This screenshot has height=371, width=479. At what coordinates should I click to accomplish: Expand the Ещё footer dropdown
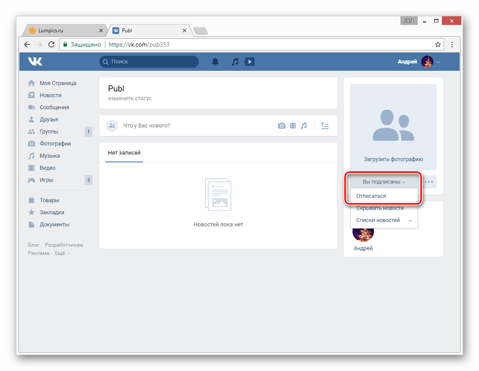click(x=62, y=253)
